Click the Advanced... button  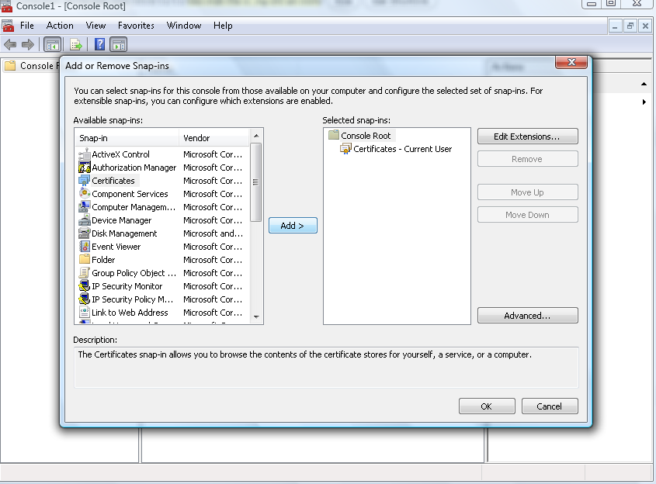pos(527,316)
